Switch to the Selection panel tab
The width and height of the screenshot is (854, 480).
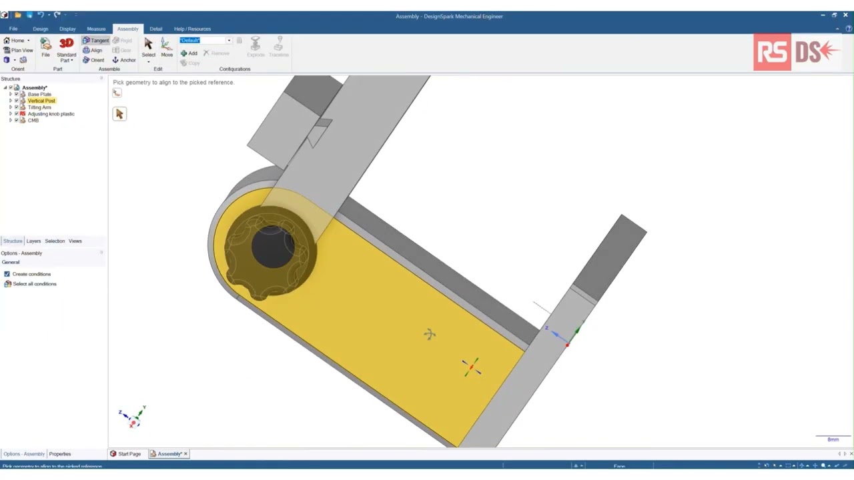pyautogui.click(x=55, y=241)
